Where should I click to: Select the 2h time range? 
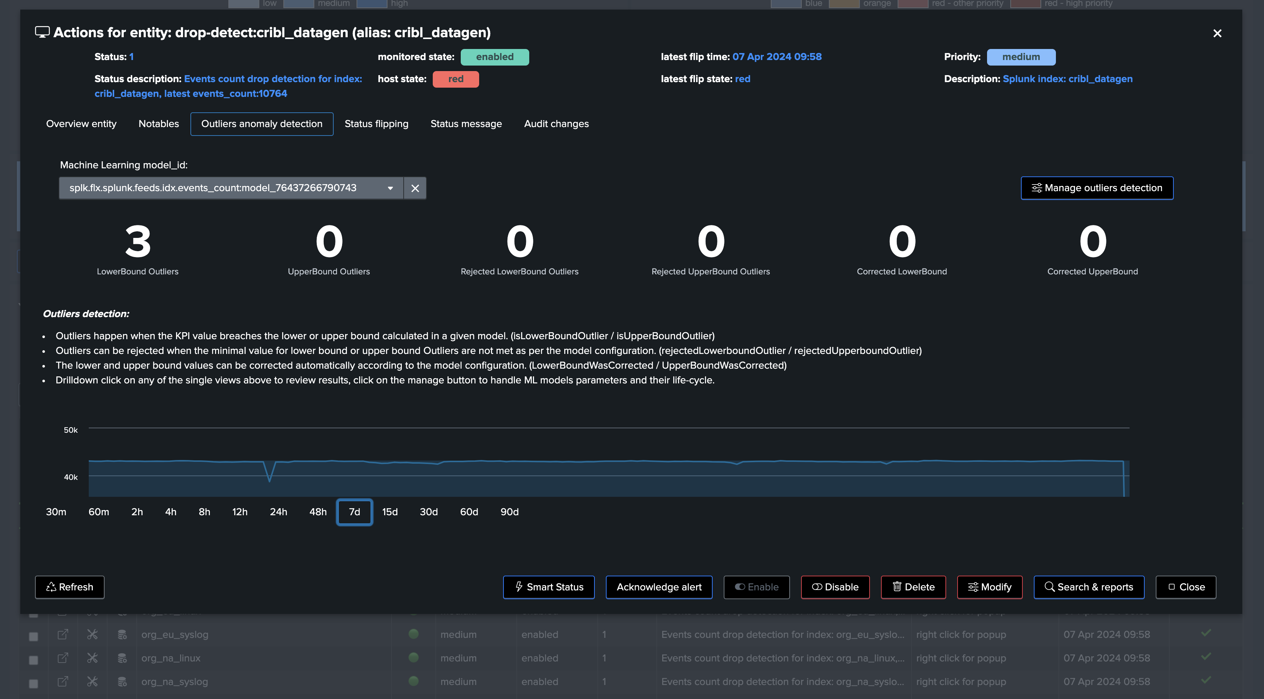tap(137, 512)
